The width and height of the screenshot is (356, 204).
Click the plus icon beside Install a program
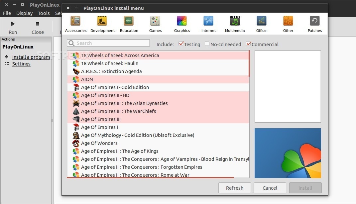(7, 57)
